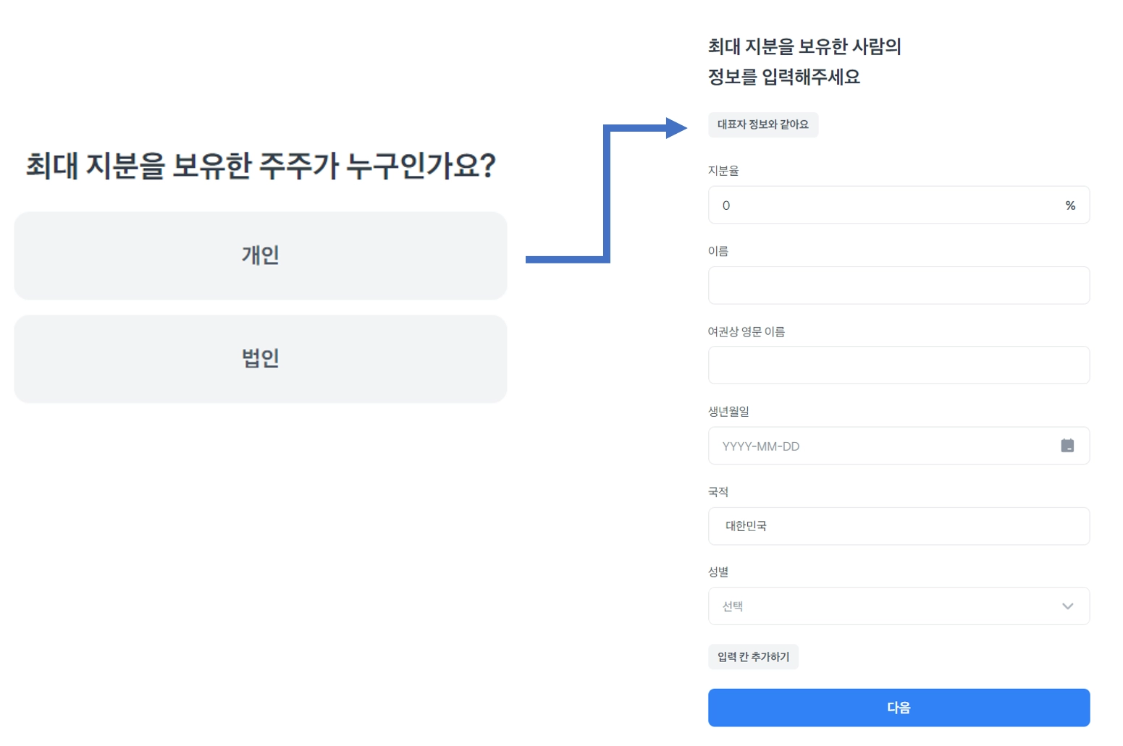Choose the 법인 shareholder option
Viewport: 1123px width, 746px height.
point(261,359)
